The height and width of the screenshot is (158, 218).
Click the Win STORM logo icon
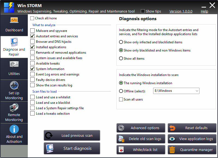coord(9,8)
